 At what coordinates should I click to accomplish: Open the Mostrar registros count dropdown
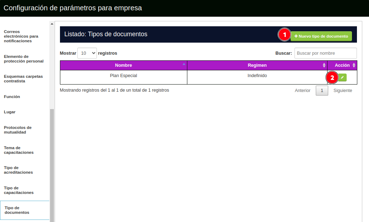[87, 53]
